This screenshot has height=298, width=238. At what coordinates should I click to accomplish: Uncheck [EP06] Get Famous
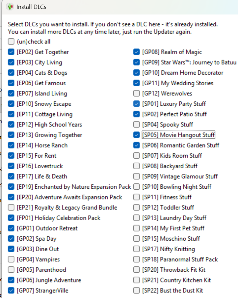pos(11,83)
